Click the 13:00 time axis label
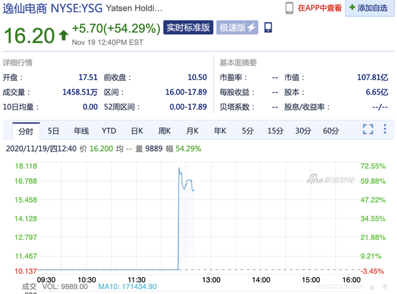The height and width of the screenshot is (294, 397). 211,280
